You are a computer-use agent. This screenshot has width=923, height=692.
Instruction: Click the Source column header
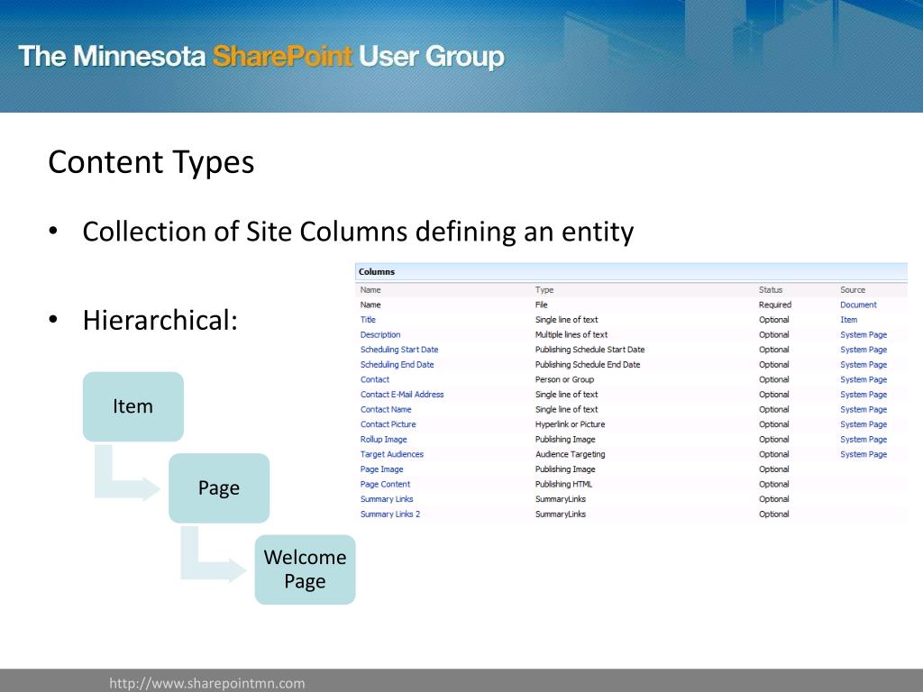point(853,290)
